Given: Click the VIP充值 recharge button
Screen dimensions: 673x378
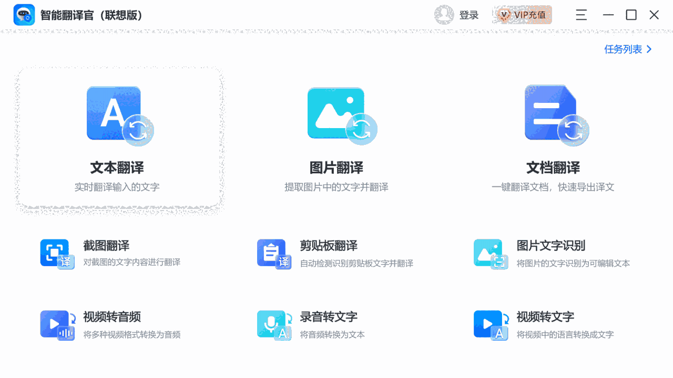Looking at the screenshot, I should pyautogui.click(x=522, y=15).
